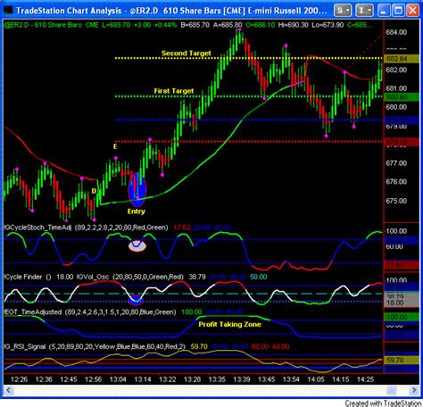Select the 'Second Target' text label

pyautogui.click(x=187, y=54)
